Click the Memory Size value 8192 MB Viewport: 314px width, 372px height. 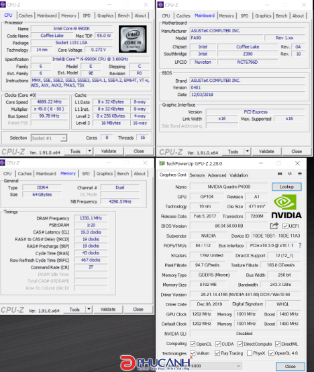(x=208, y=285)
